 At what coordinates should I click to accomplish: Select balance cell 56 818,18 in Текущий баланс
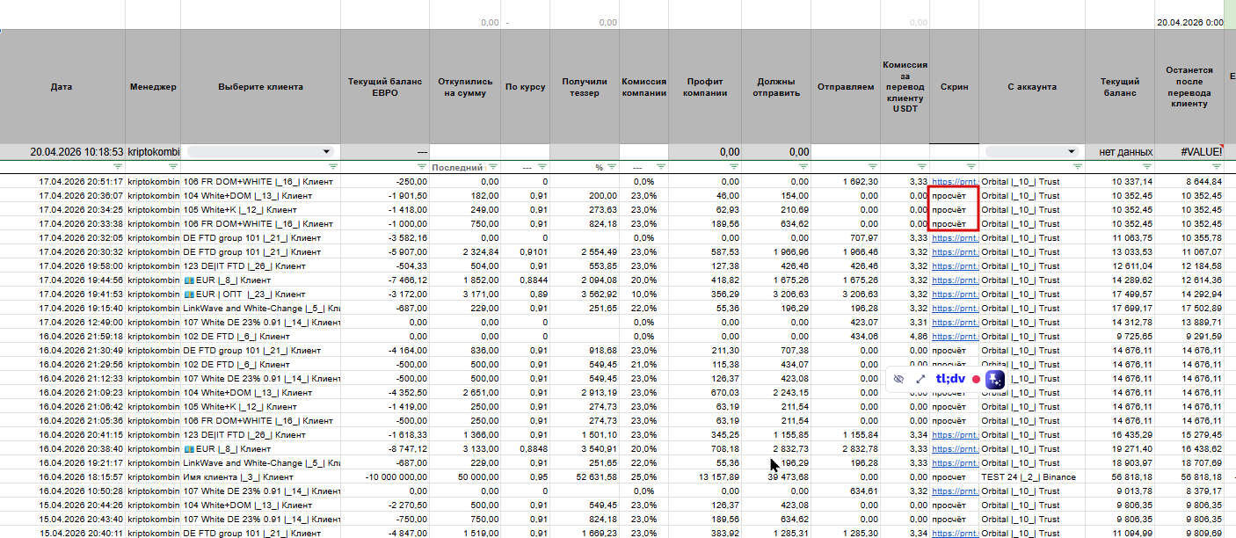(x=1119, y=476)
